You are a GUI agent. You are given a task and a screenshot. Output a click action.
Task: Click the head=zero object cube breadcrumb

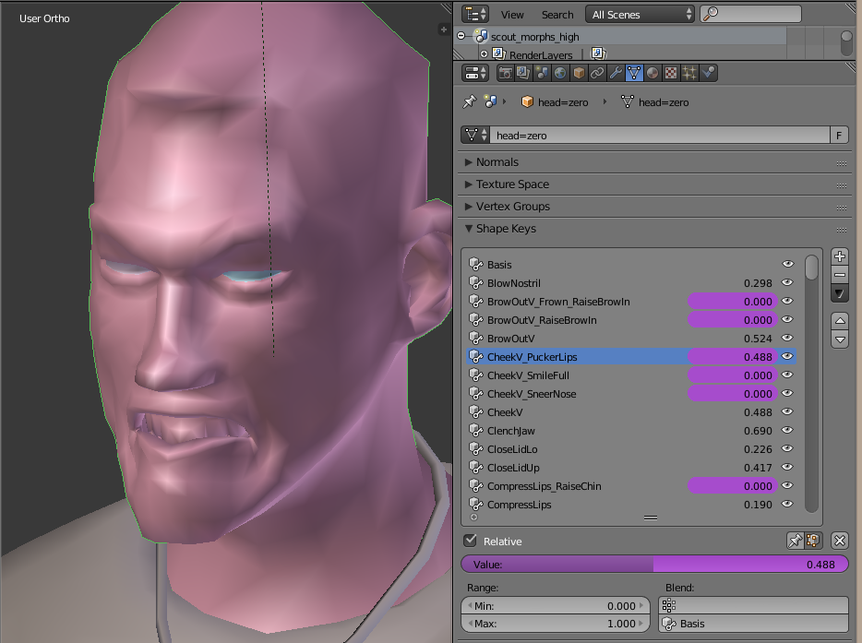(556, 102)
